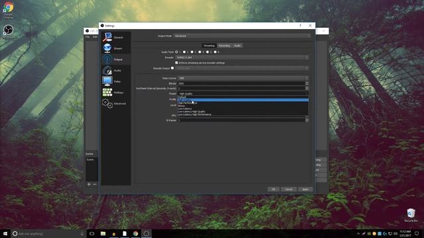The height and width of the screenshot is (238, 424).
Task: Pick the highlighted High Quality preset option
Action: (243, 100)
